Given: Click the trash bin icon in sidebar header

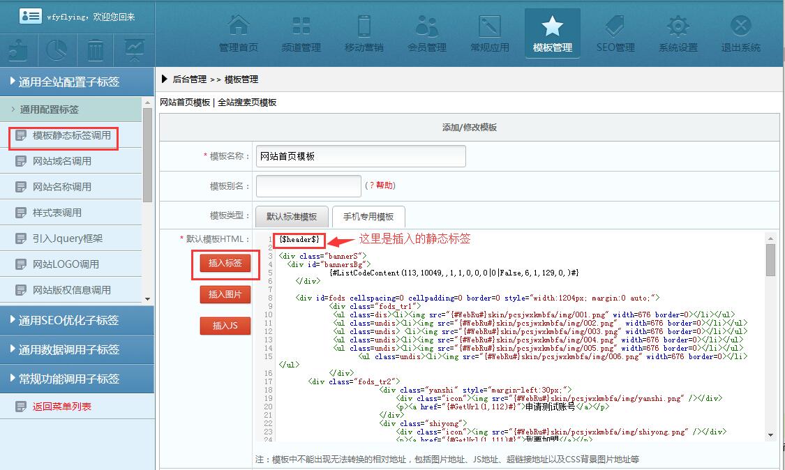Looking at the screenshot, I should 96,50.
